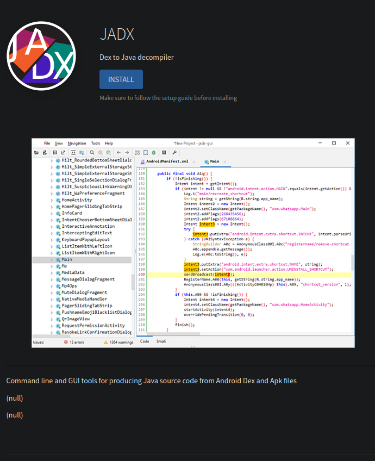375x461 pixels.
Task: Click the JADX logo image
Action: pyautogui.click(x=41, y=56)
